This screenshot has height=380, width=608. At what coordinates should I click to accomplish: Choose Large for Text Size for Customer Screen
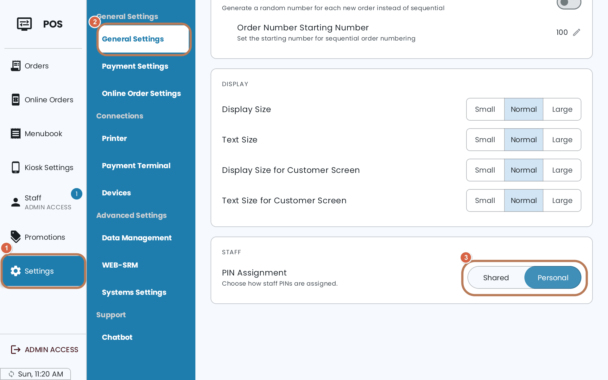point(562,200)
